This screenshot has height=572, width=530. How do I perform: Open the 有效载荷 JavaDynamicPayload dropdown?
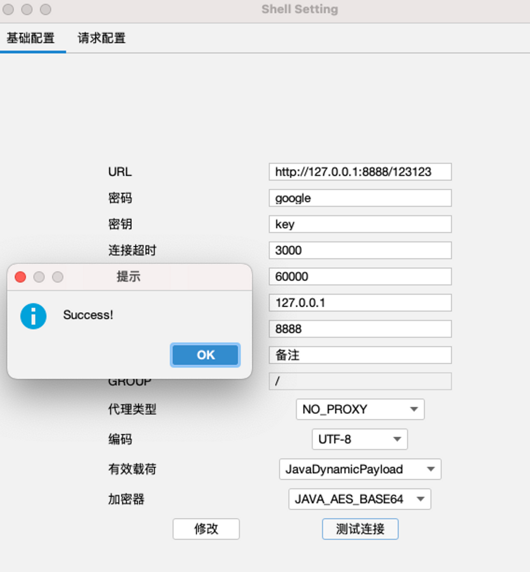(x=360, y=469)
